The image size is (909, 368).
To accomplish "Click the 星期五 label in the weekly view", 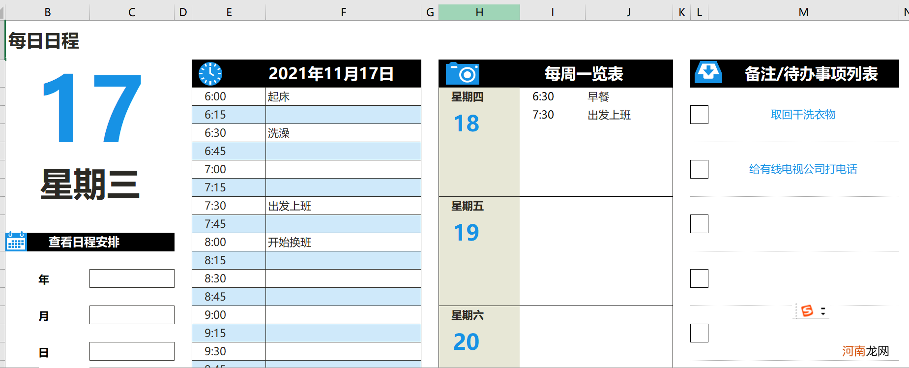I will [x=468, y=206].
